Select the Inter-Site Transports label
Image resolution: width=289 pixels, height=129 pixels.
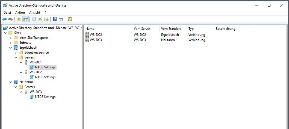34,38
